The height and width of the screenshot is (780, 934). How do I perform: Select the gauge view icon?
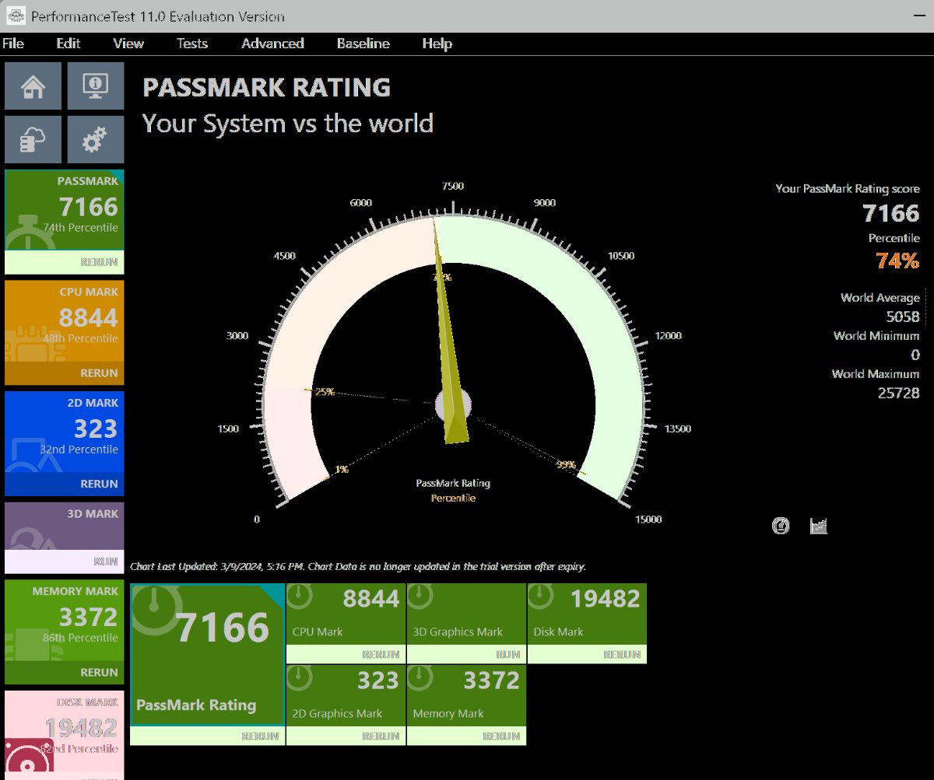point(781,526)
